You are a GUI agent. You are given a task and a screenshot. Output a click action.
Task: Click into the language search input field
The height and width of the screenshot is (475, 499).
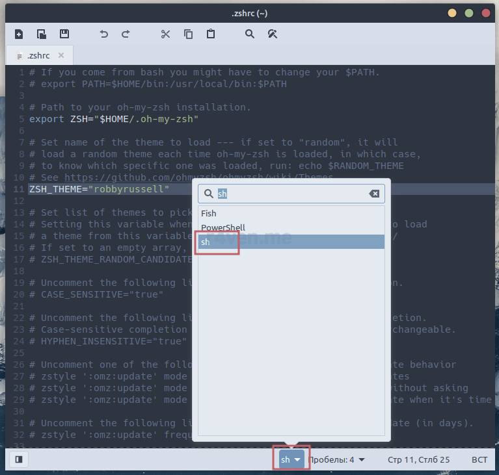293,194
